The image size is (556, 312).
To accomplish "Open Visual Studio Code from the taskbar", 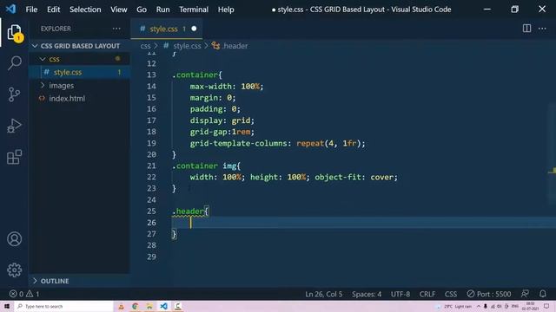I will [x=163, y=306].
